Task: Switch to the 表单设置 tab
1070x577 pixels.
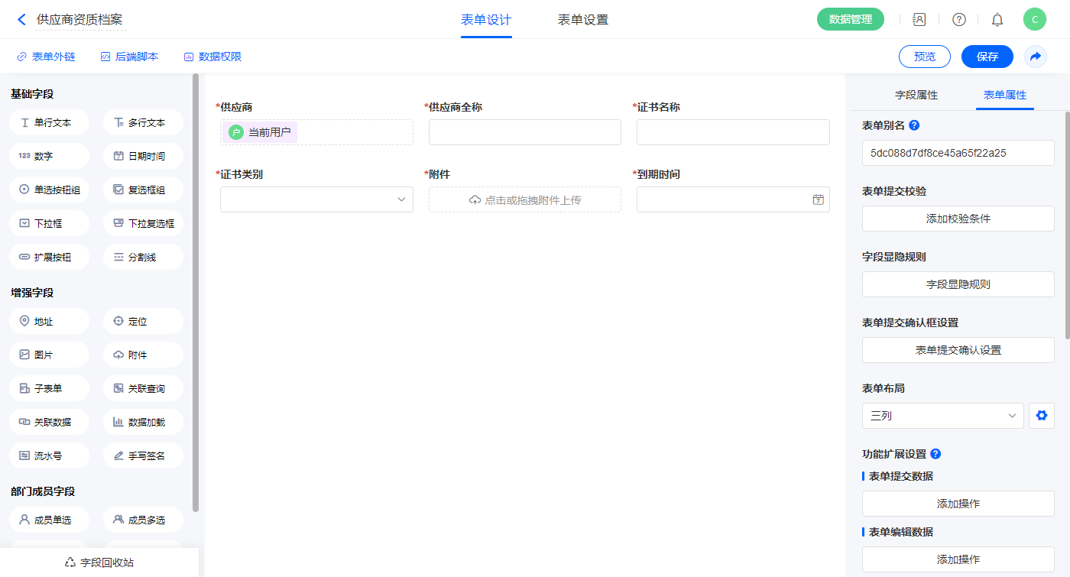Action: coord(582,20)
